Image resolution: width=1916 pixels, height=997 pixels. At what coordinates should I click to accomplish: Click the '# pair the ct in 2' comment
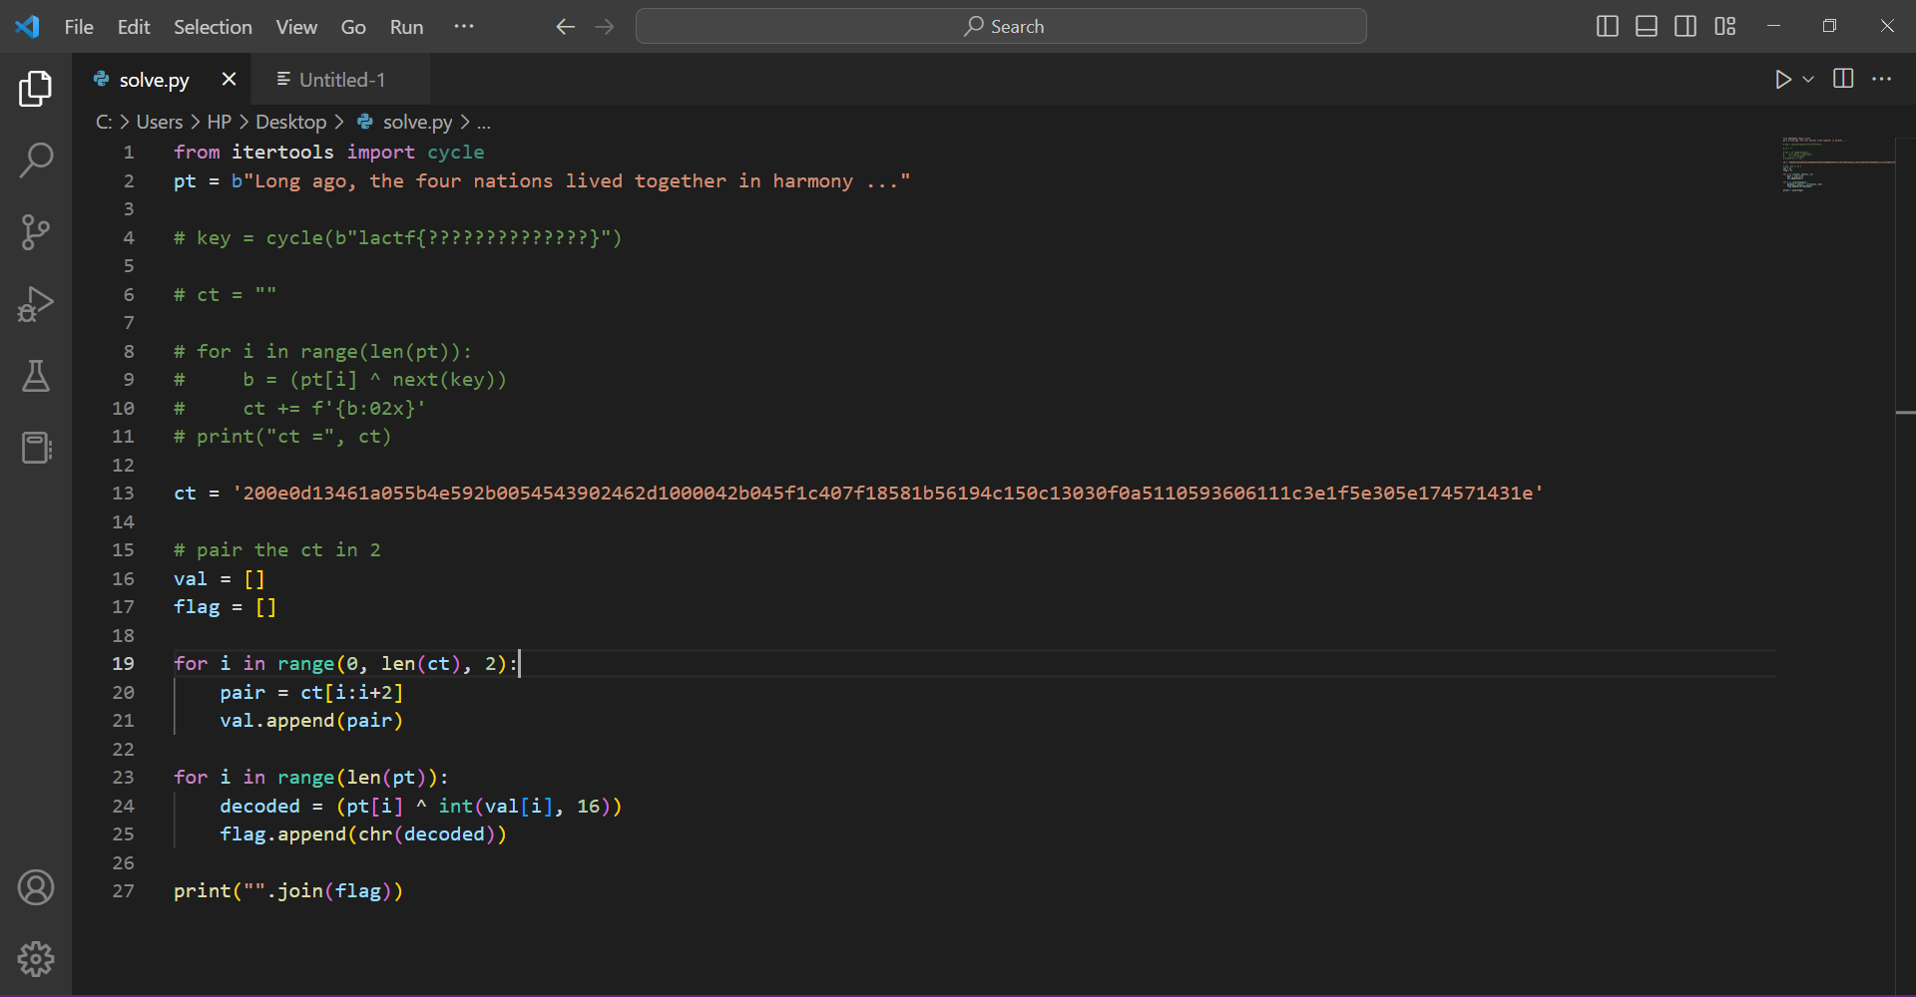(277, 550)
